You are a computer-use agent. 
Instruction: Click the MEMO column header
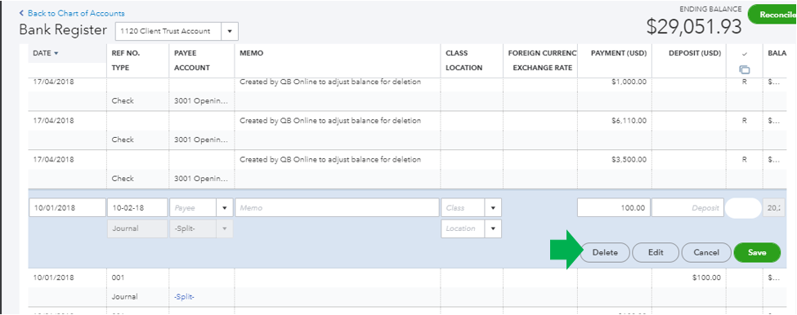coord(251,53)
